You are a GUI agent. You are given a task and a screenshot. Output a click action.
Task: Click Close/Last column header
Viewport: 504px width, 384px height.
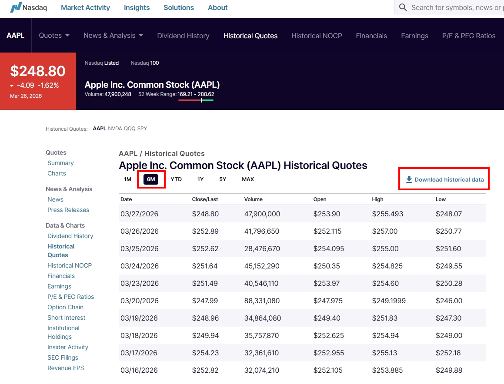click(205, 199)
